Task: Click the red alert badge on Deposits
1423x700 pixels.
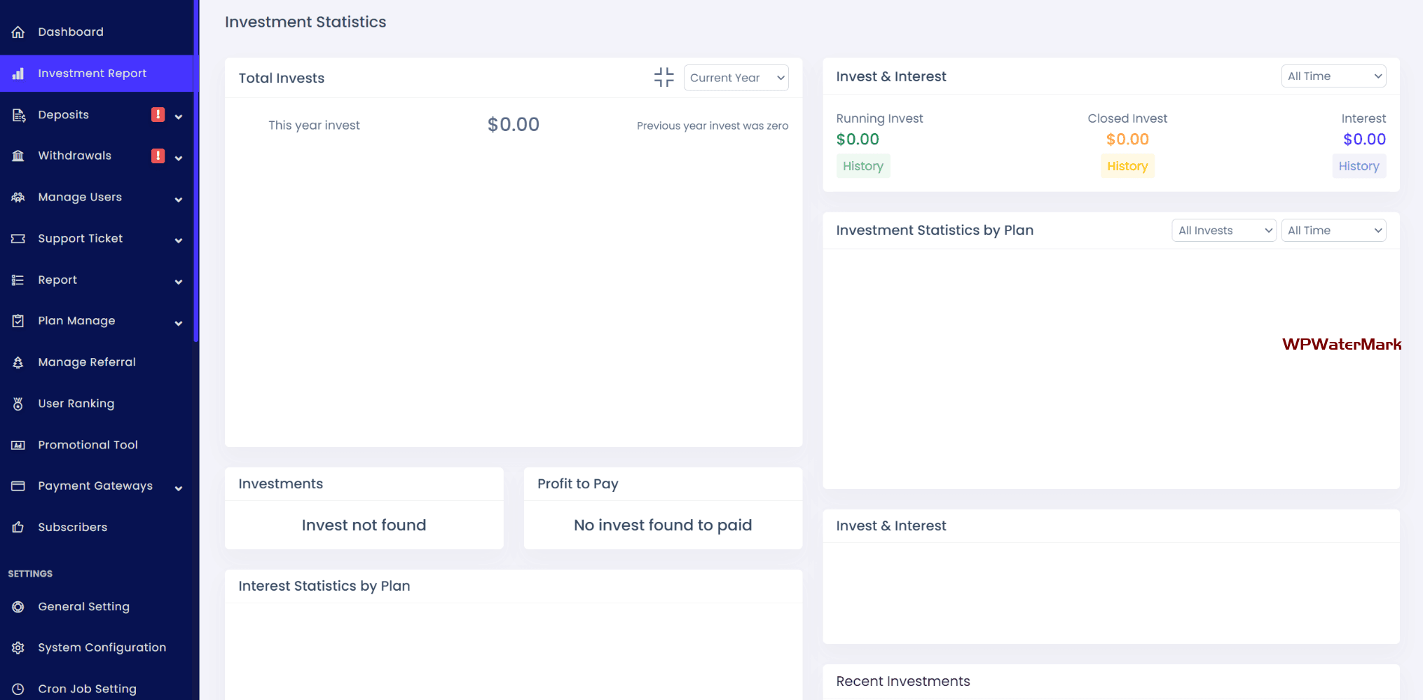Action: (x=158, y=115)
